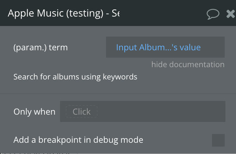Open the expression editor for the term parameter
236x154 pixels.
pyautogui.click(x=165, y=47)
